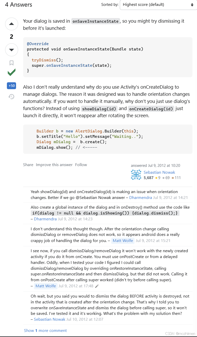197x337 pixels.
Task: Click 'Improve this answer'
Action: [x=54, y=165]
